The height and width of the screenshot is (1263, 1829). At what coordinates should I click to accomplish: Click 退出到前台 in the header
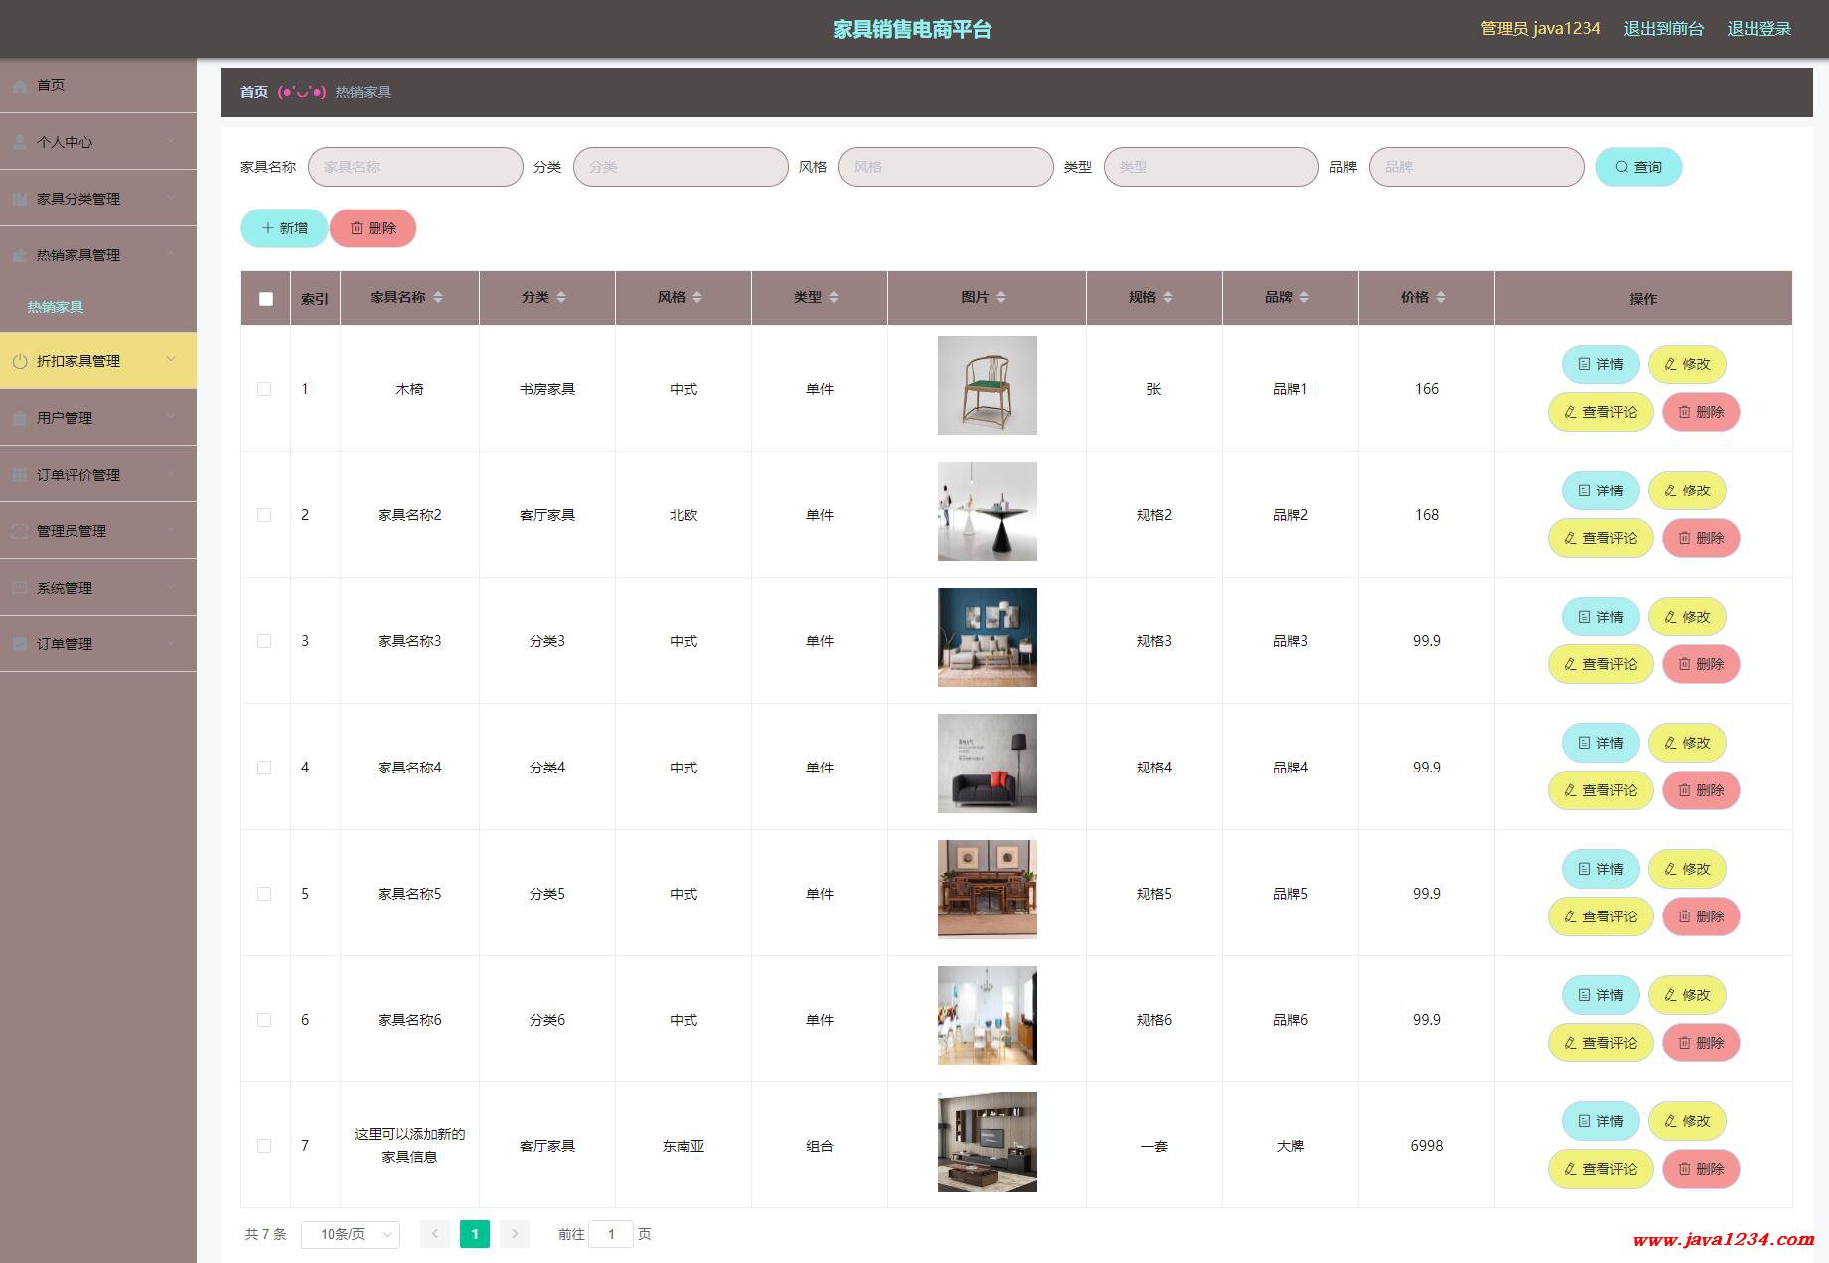1663,29
